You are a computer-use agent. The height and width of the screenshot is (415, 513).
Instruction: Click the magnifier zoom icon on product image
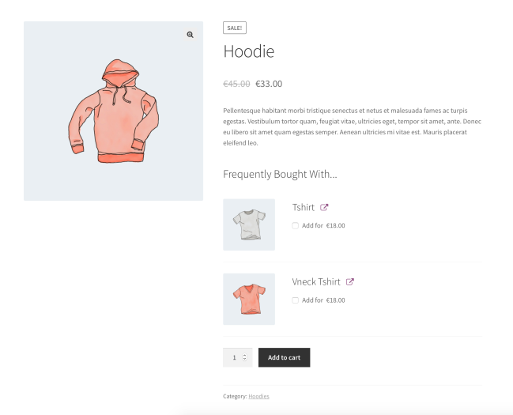(x=190, y=35)
